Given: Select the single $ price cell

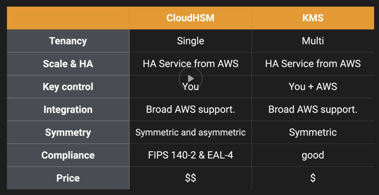Looking at the screenshot, I should point(313,178).
